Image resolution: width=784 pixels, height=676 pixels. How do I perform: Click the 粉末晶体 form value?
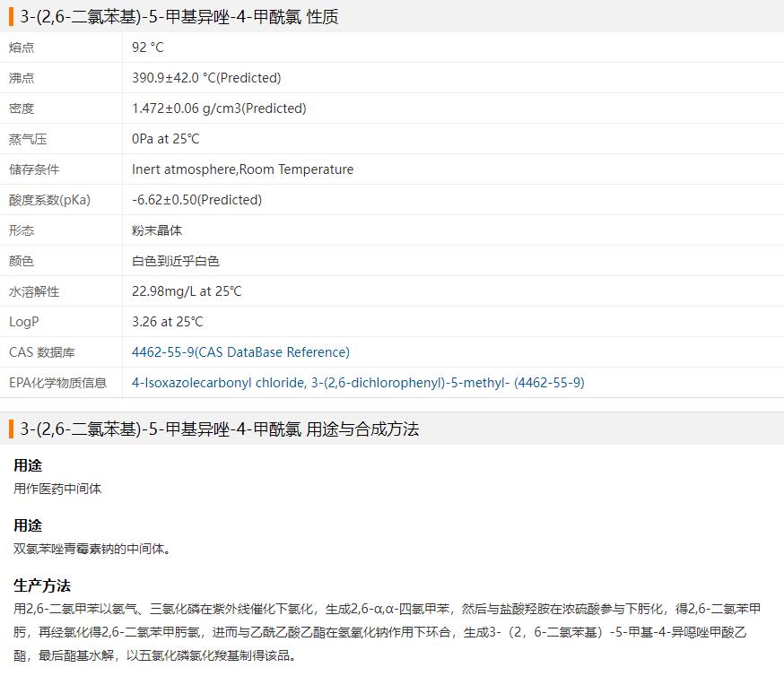coord(157,230)
